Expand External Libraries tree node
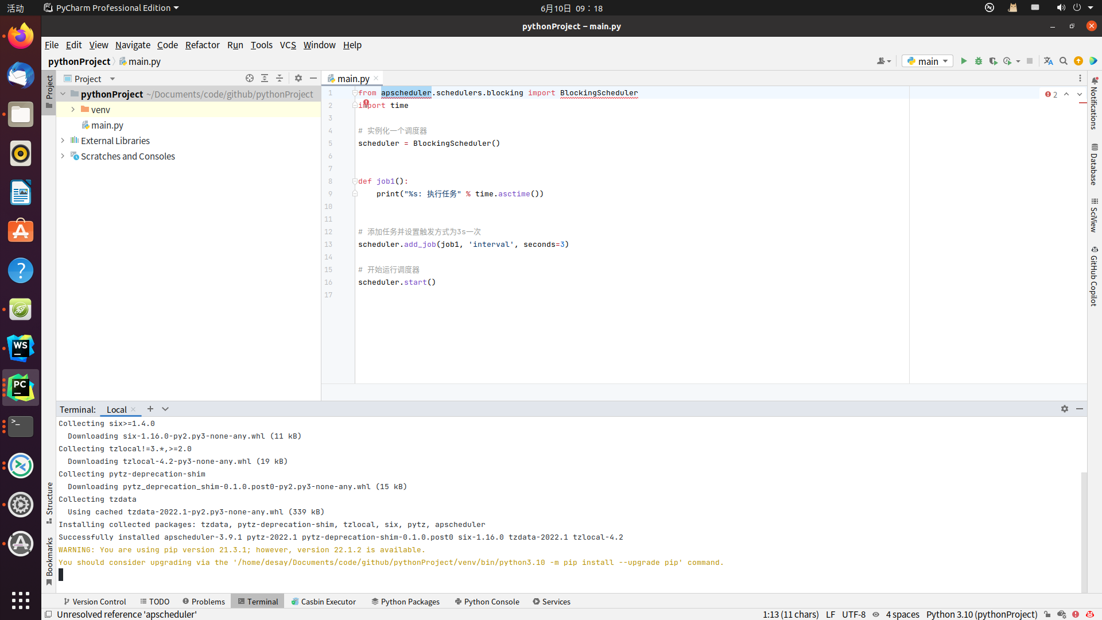1102x620 pixels. [63, 140]
